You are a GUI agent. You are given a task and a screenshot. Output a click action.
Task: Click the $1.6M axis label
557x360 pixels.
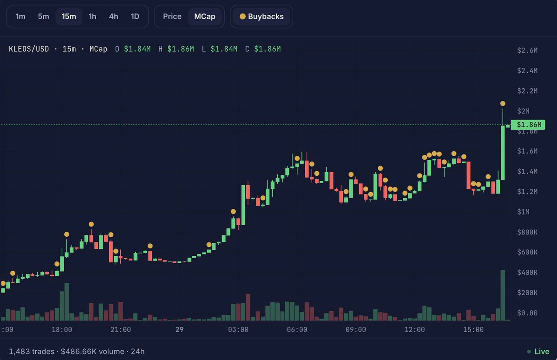(527, 151)
